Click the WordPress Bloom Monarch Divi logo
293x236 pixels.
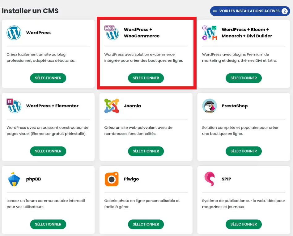pyautogui.click(x=210, y=33)
